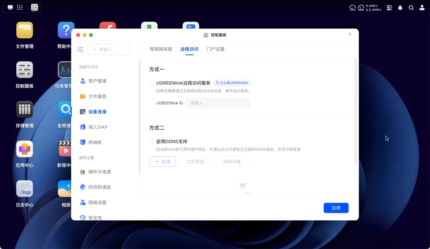Screen dimensions: 430x249
Task: Click the help question mark in control panel
Action: pos(350,35)
